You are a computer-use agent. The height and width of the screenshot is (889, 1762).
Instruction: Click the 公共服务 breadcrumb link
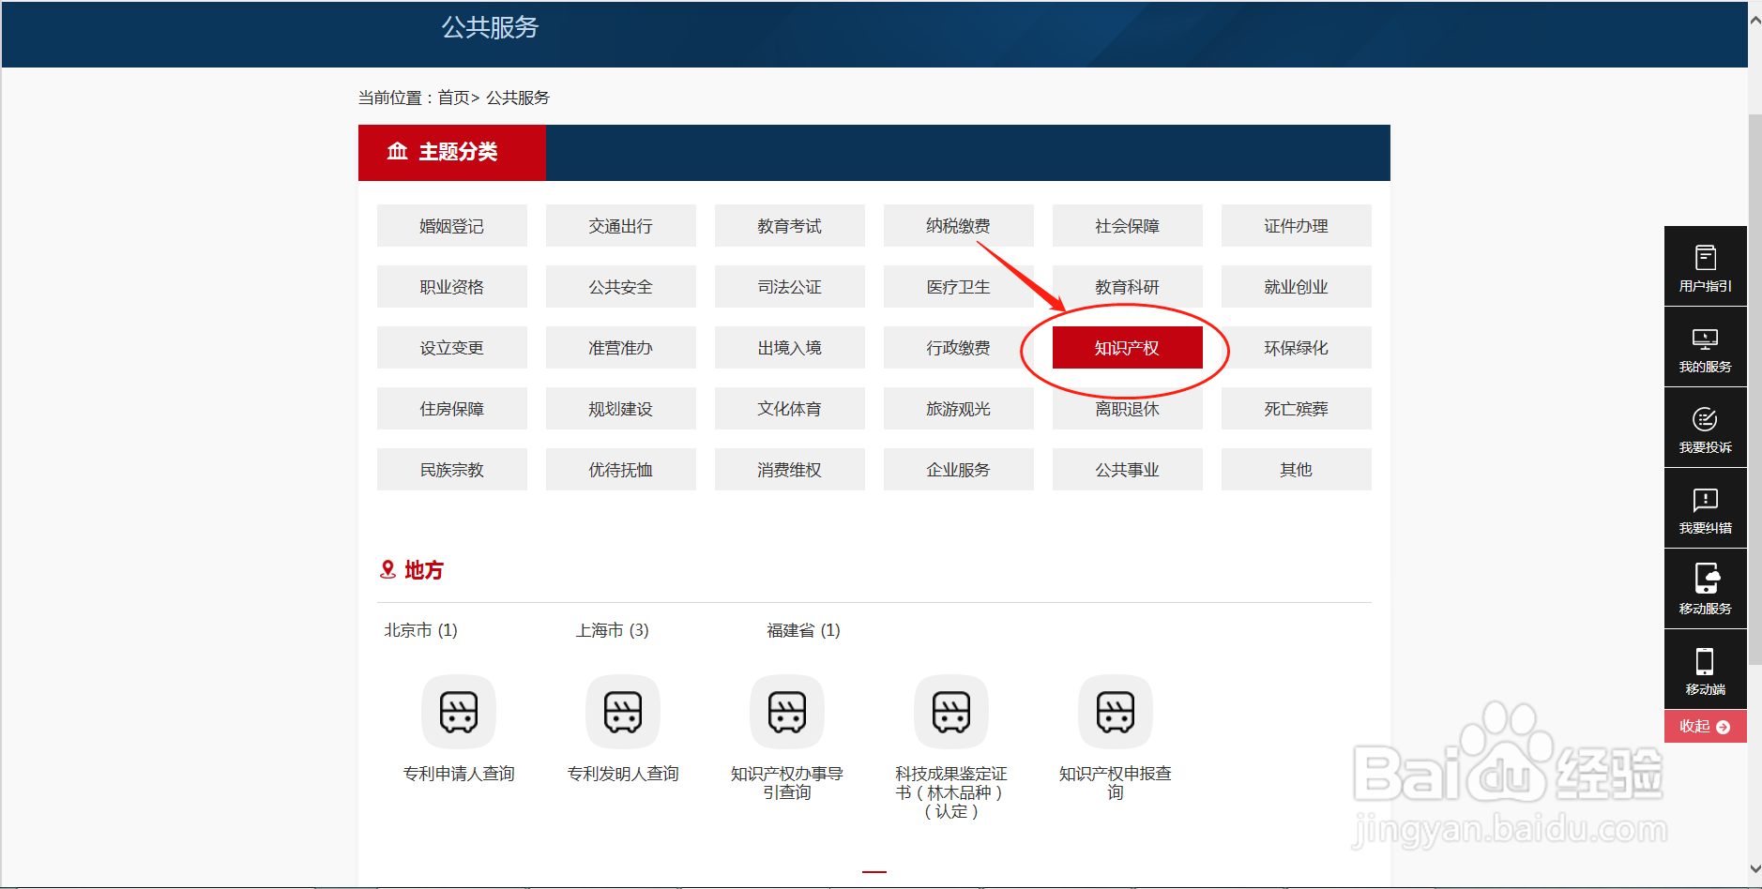517,98
